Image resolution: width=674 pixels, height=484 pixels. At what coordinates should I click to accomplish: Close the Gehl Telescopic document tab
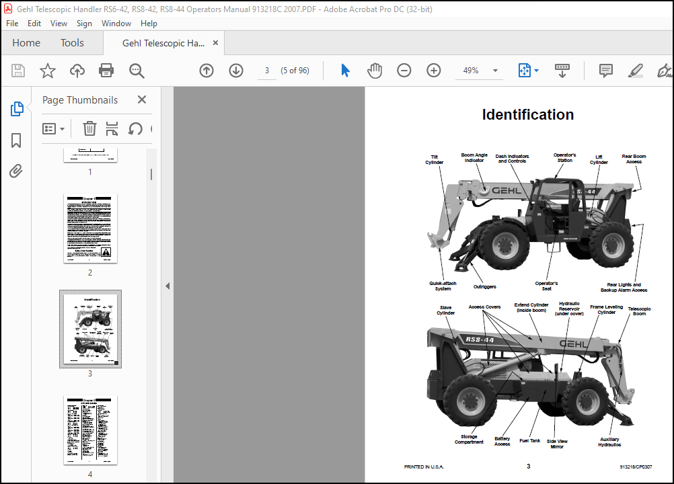[216, 43]
